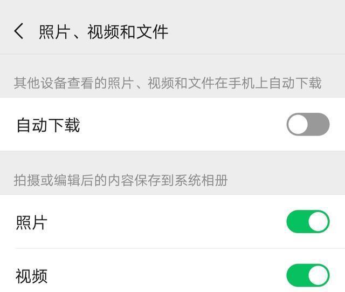This screenshot has height=292, width=345.
Task: Click the grey track of the 自动下载 switch
Action: 319,124
